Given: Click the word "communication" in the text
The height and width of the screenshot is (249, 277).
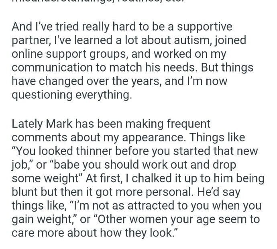Looking at the screenshot, I should (x=51, y=68).
